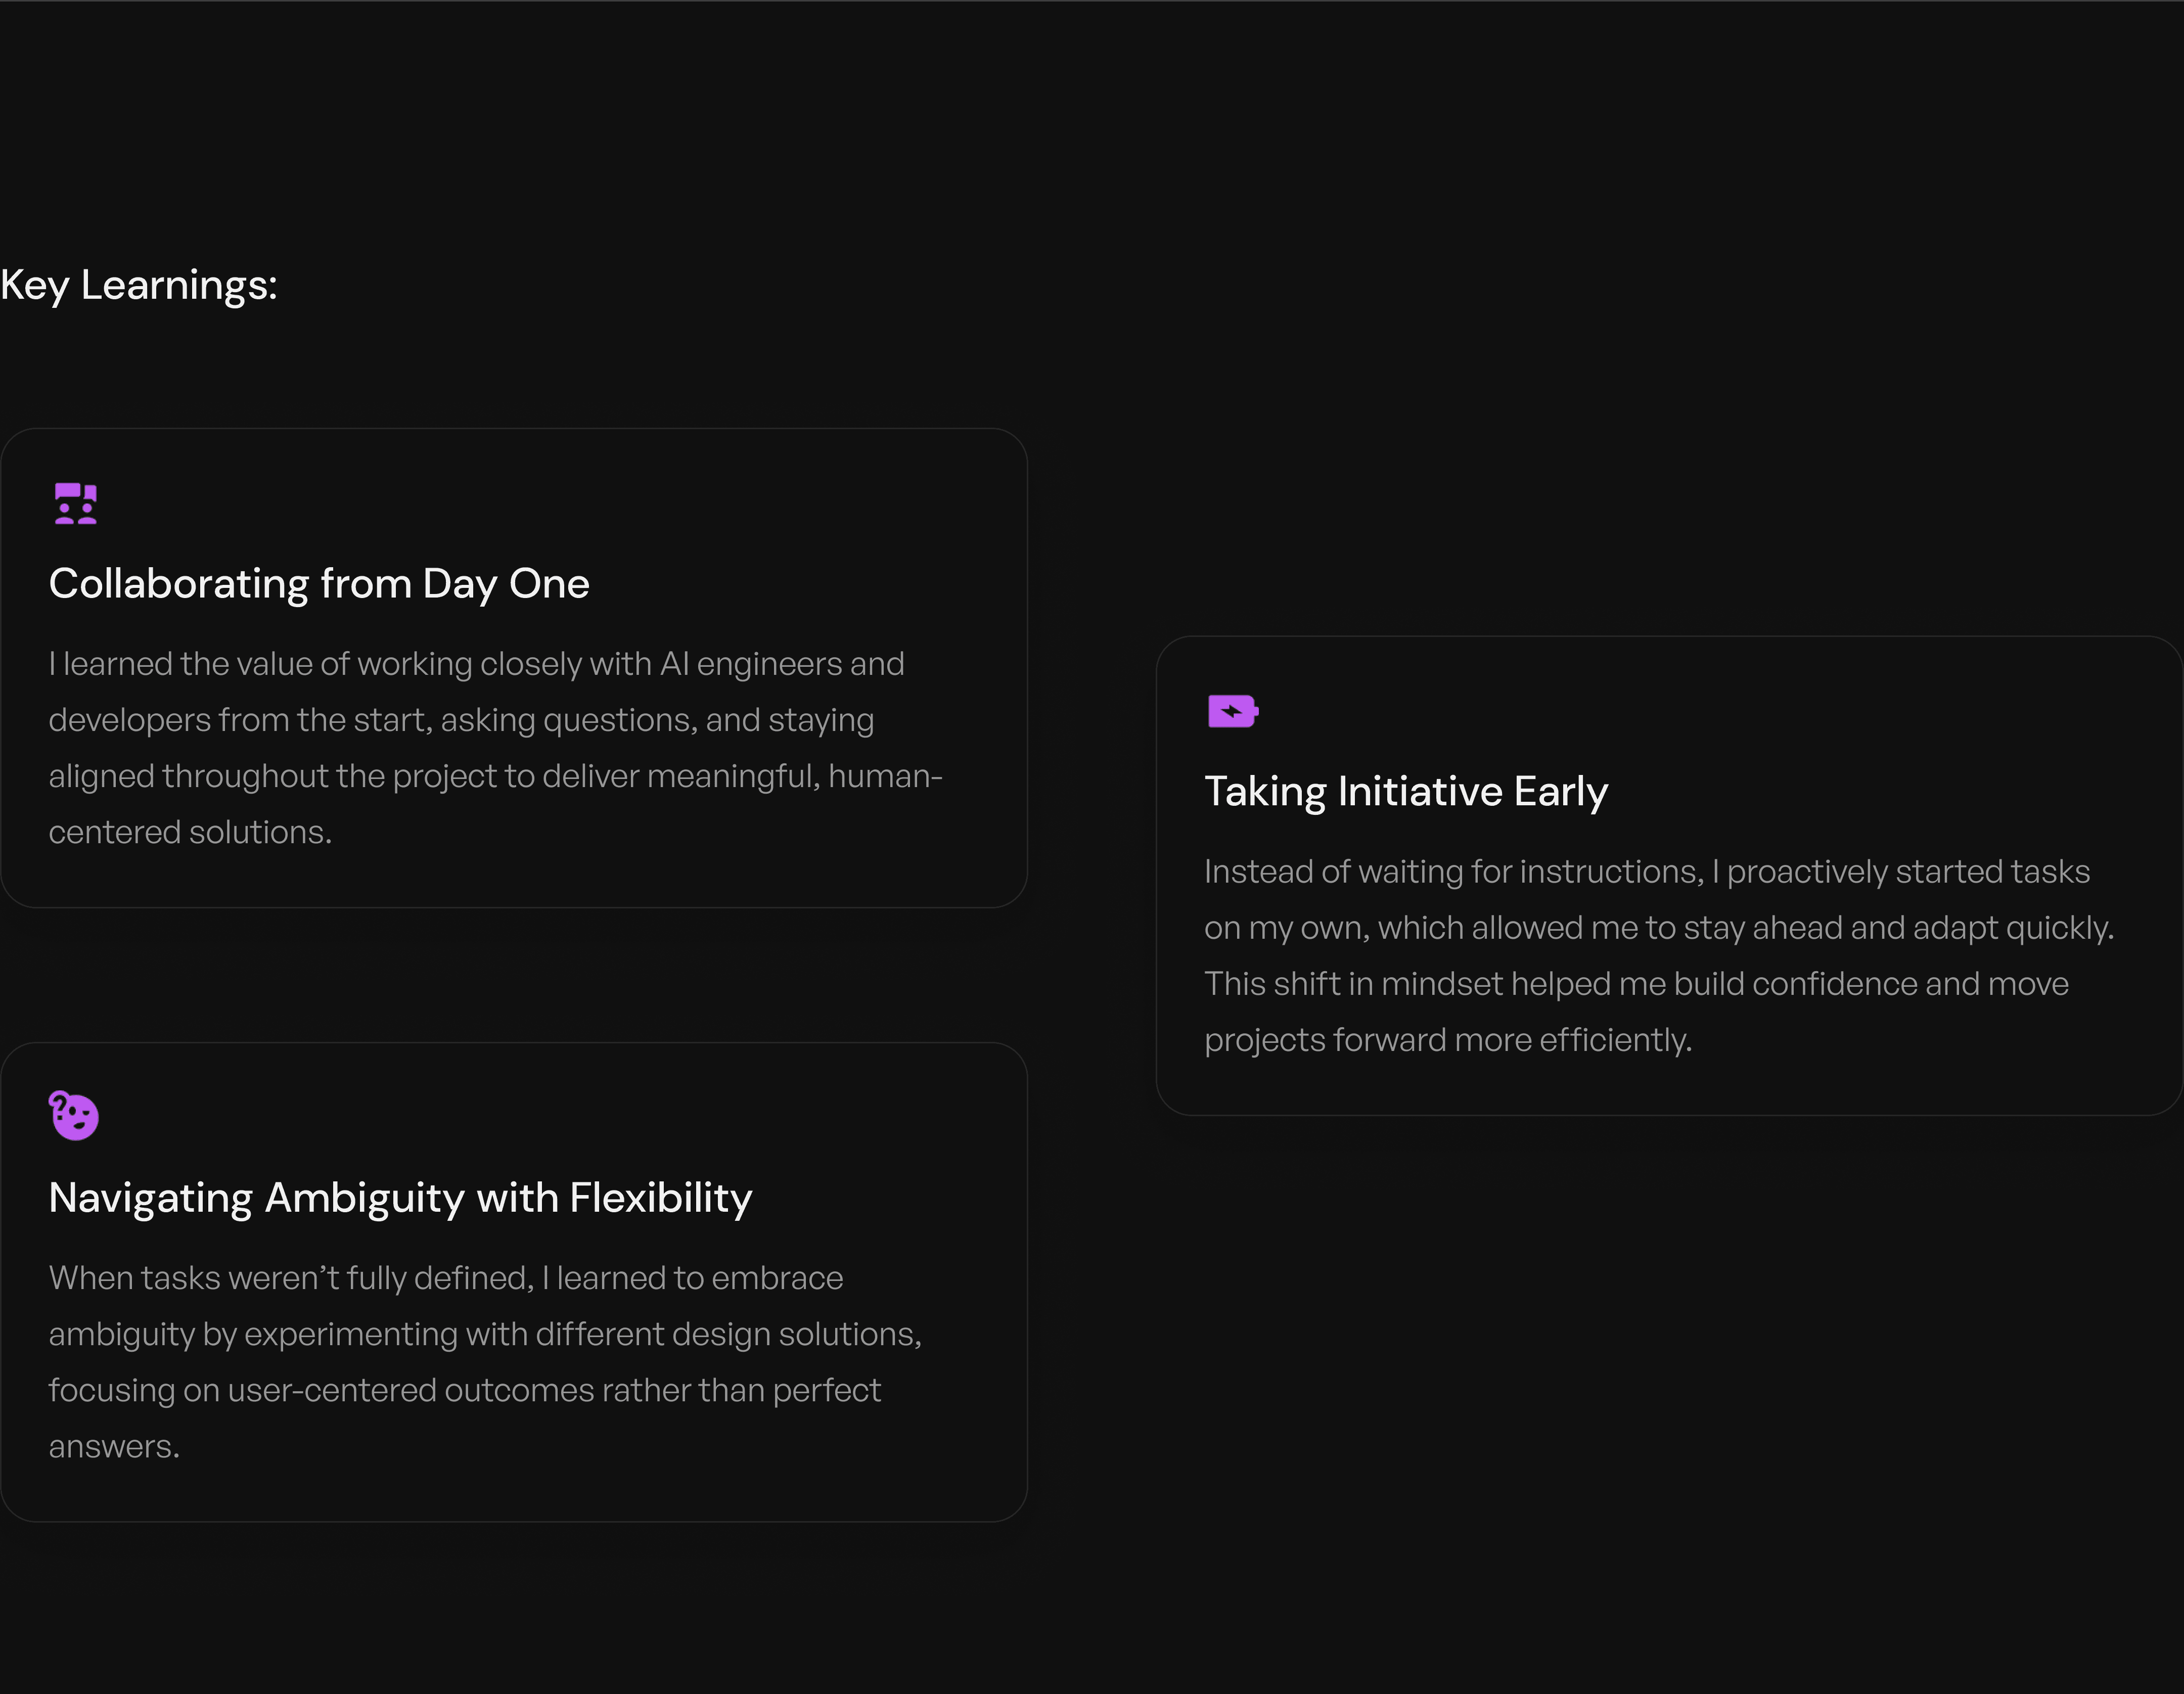Click the purple charging battery icon
Screen dimensions: 2184x1694
point(1233,711)
